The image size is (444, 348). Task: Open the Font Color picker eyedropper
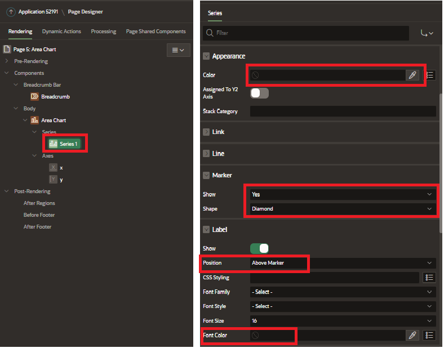pyautogui.click(x=412, y=335)
